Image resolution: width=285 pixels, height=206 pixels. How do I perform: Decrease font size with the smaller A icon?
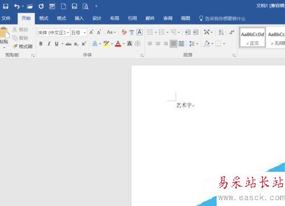click(x=99, y=33)
